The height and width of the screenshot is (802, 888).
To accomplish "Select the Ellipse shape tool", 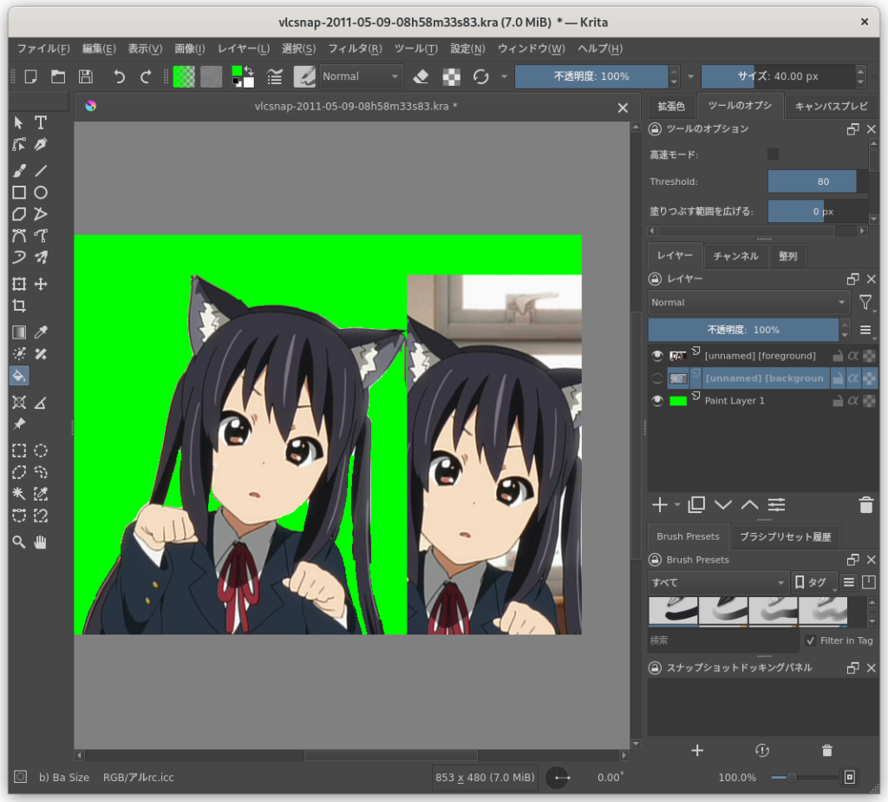I will 40,193.
